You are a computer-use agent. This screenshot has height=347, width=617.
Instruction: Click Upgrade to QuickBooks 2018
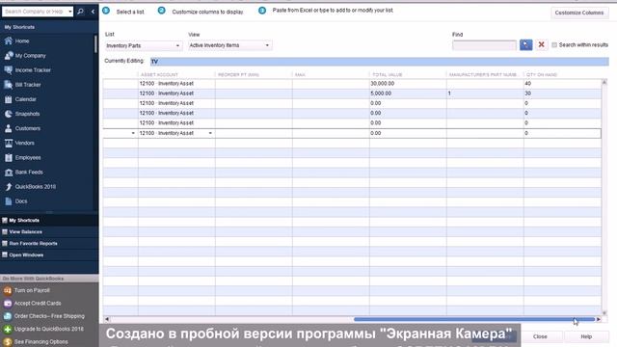point(49,329)
